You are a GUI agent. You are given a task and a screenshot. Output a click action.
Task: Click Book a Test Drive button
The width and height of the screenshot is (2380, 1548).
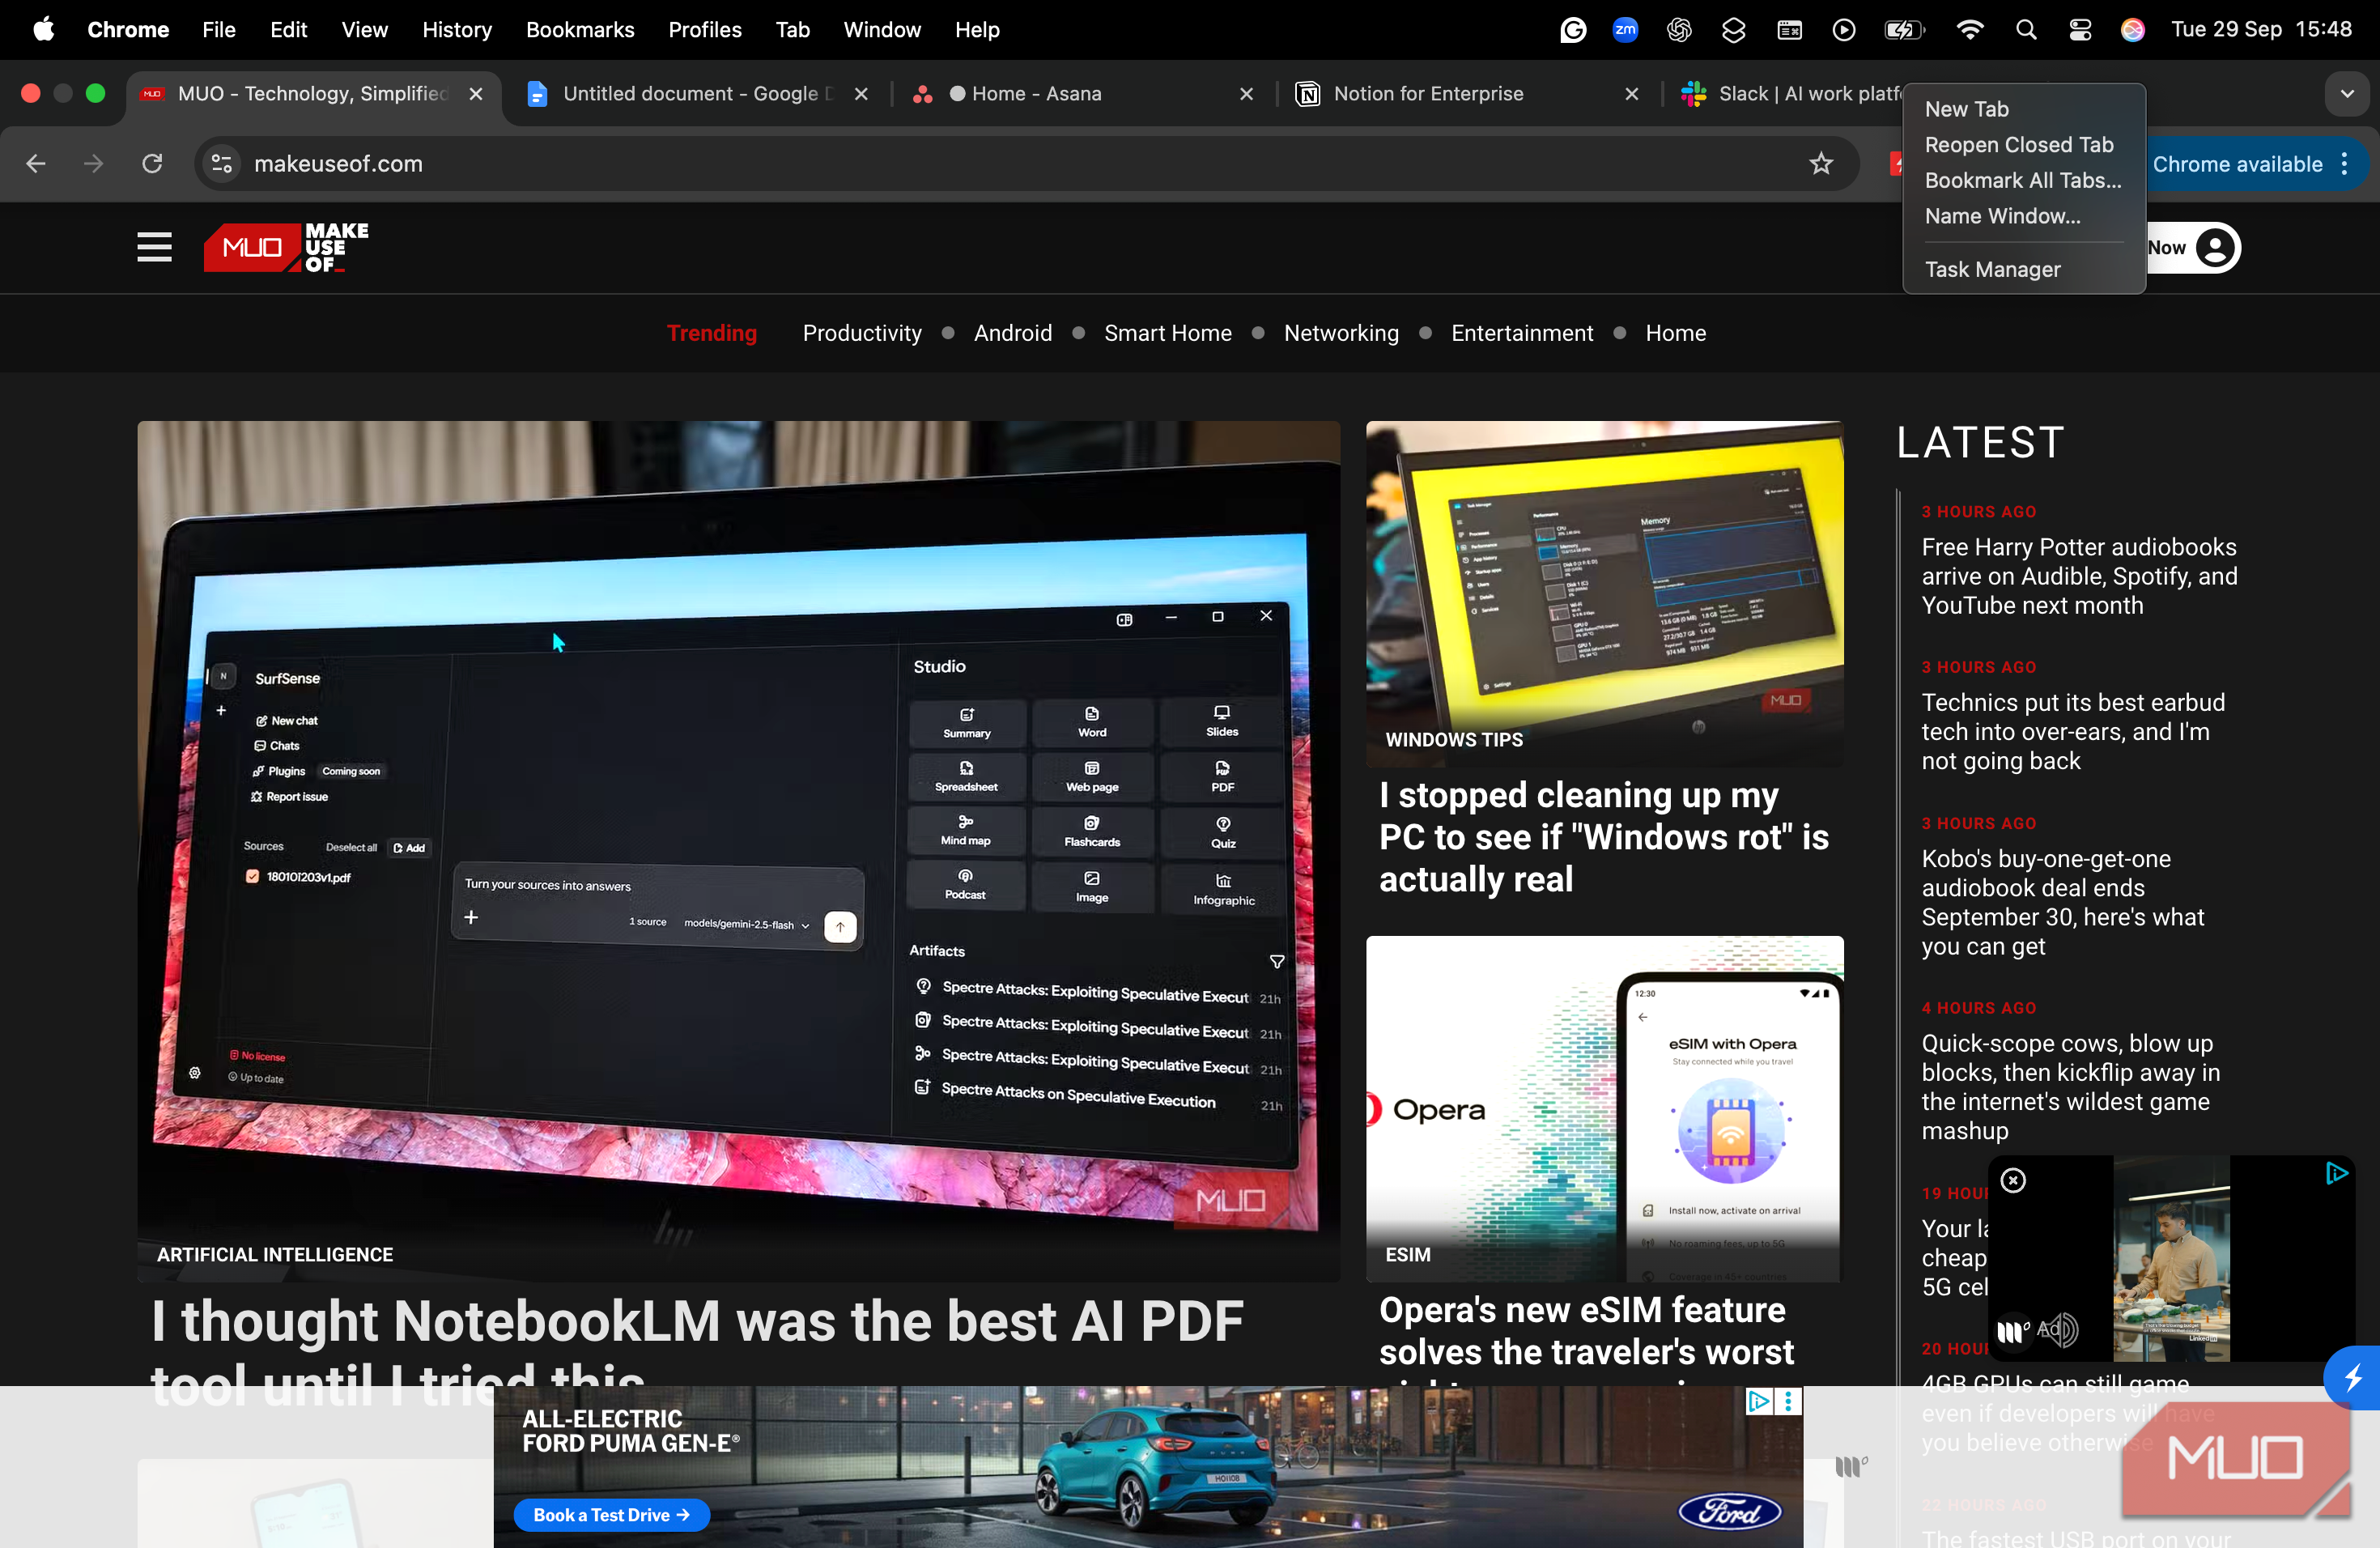pos(611,1514)
